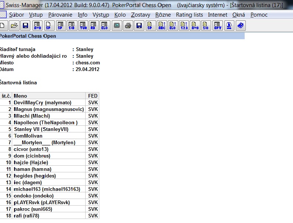Viewport: 293px width, 223px height.
Task: Click the RD rounds toolbar icon
Action: pyautogui.click(x=94, y=26)
